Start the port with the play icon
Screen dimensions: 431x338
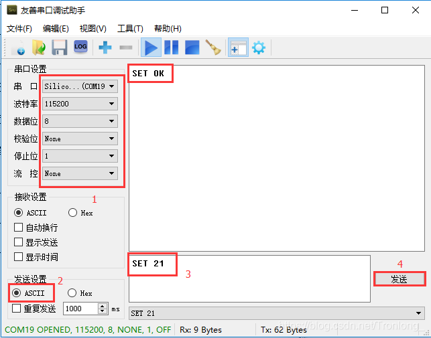(151, 48)
